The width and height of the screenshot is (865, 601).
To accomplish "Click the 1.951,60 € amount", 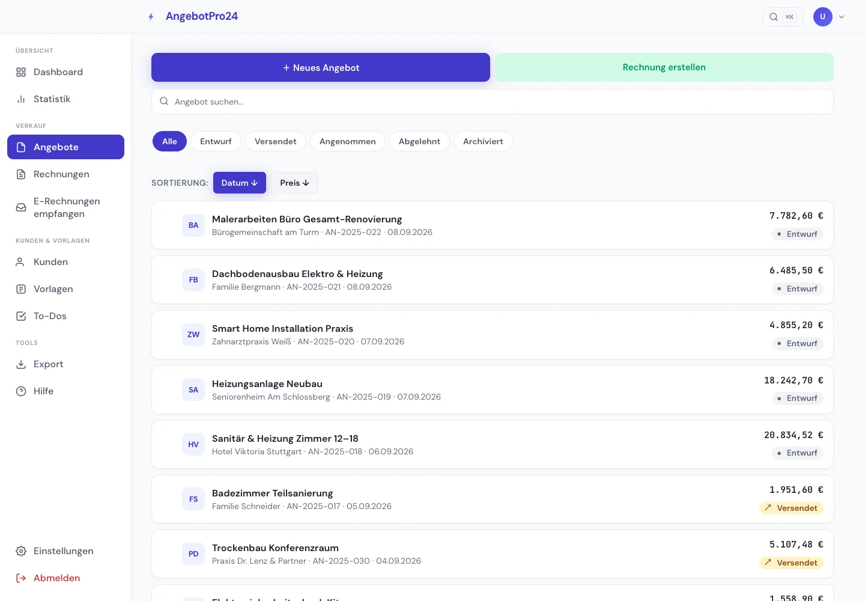I will (797, 490).
